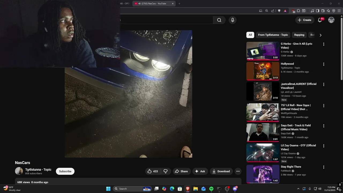The width and height of the screenshot is (343, 193).
Task: Start voice search with the microphone icon
Action: [232, 20]
